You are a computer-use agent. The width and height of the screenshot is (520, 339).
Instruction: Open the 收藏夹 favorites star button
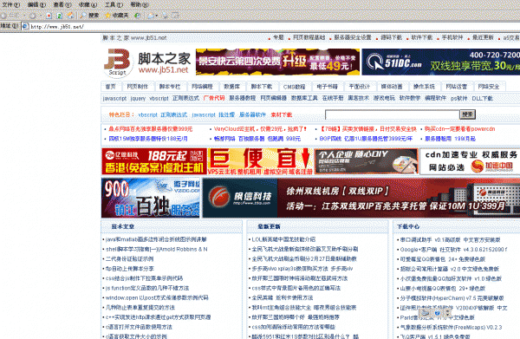click(116, 16)
